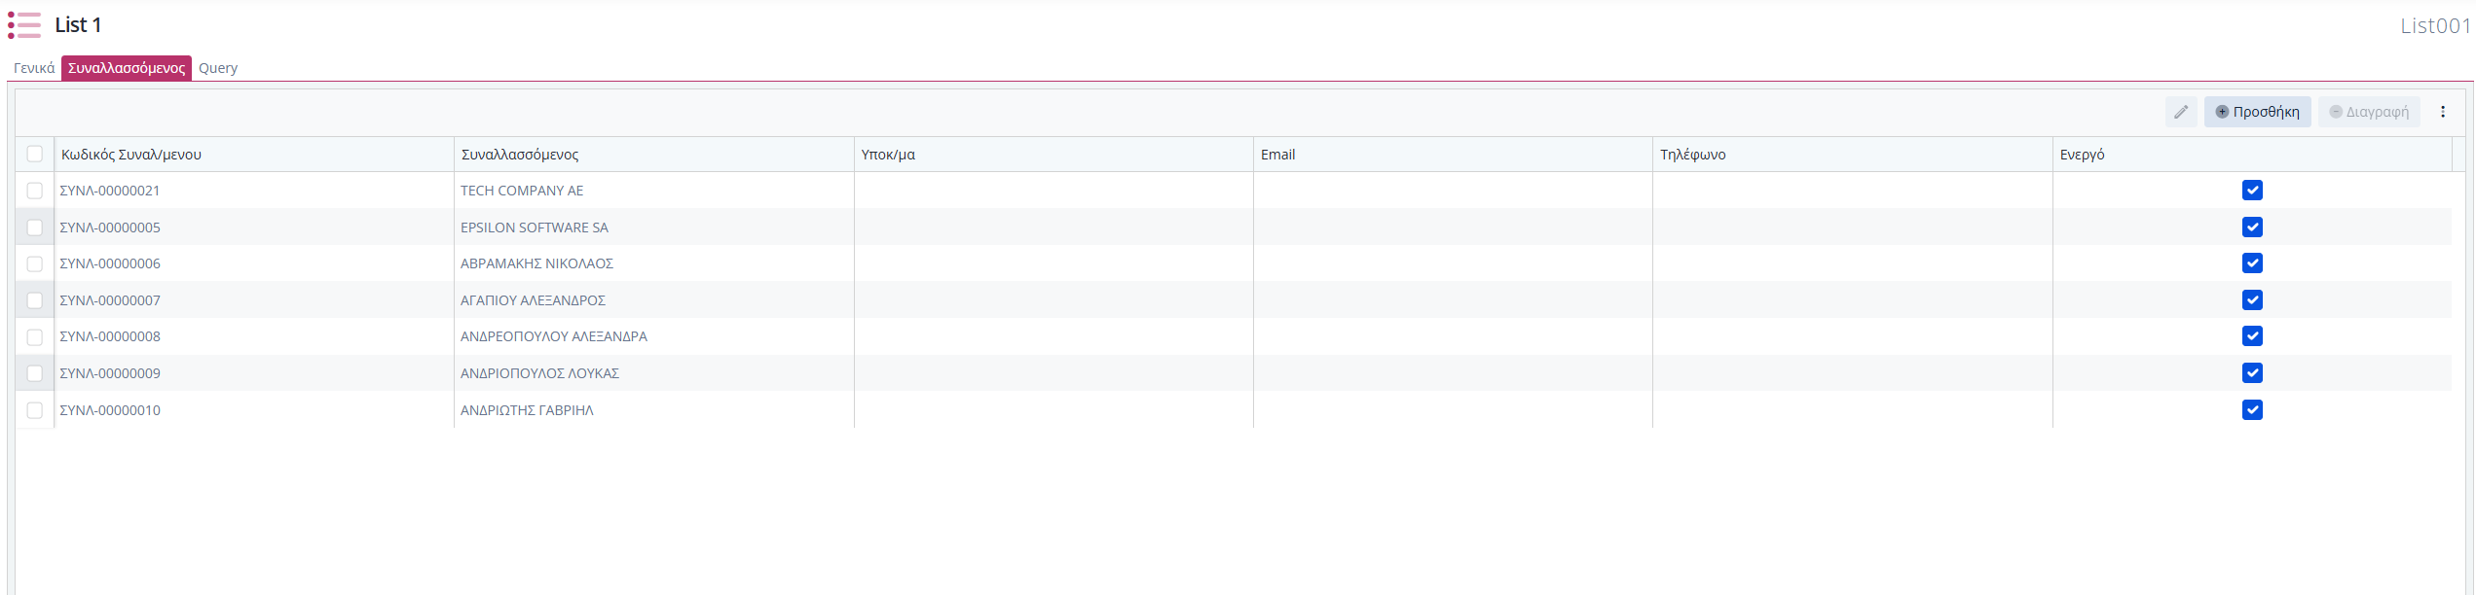The image size is (2476, 595).
Task: Click the pencil edit icon in toolbar
Action: click(x=2181, y=112)
